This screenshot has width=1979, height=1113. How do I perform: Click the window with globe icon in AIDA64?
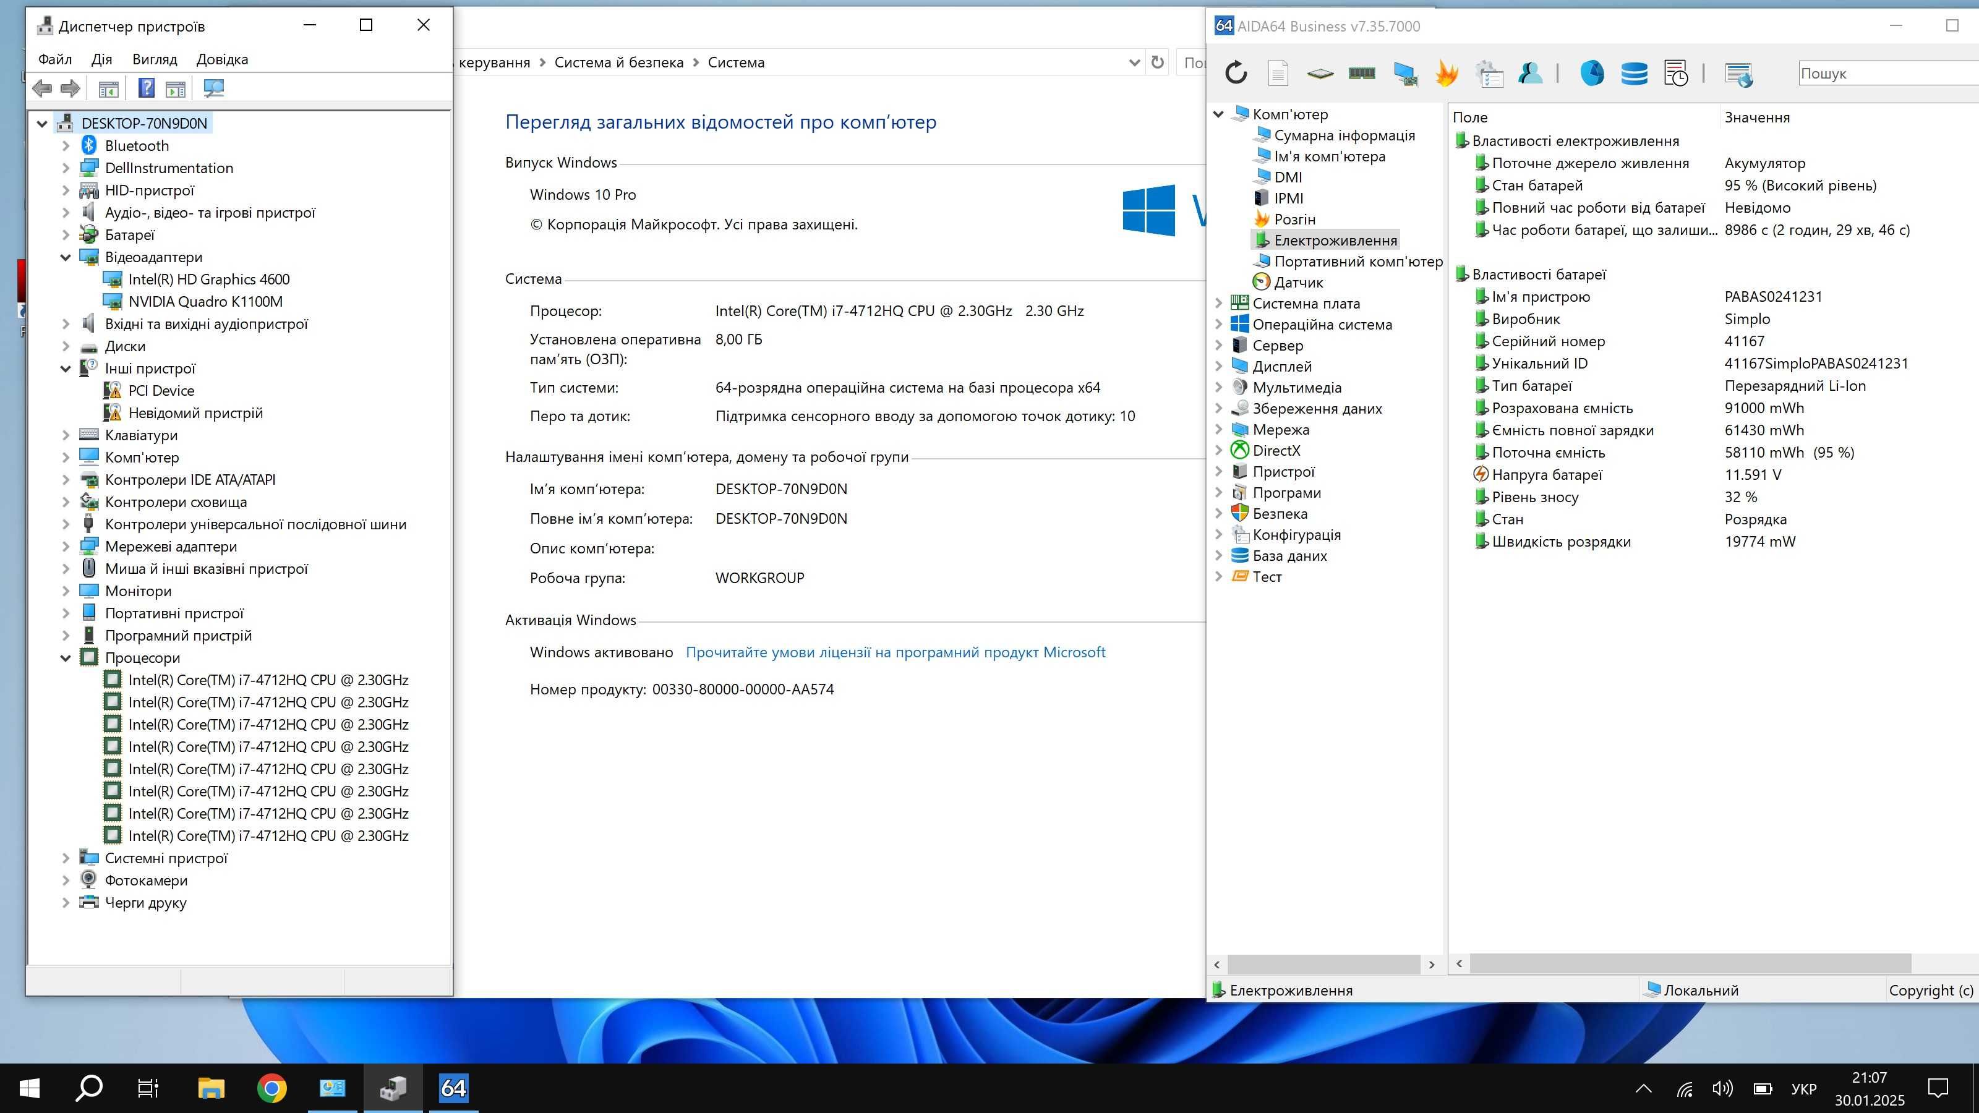1738,74
